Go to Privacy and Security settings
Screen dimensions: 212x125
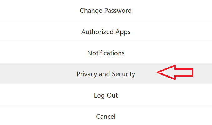click(106, 74)
